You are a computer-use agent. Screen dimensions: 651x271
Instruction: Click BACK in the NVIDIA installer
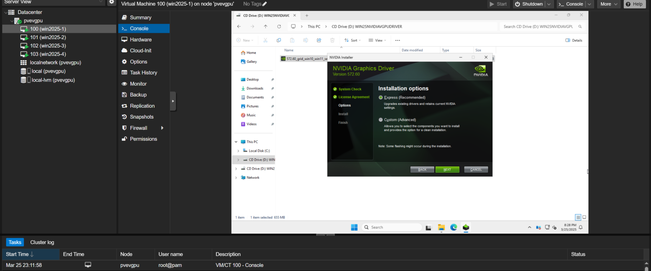coord(422,169)
